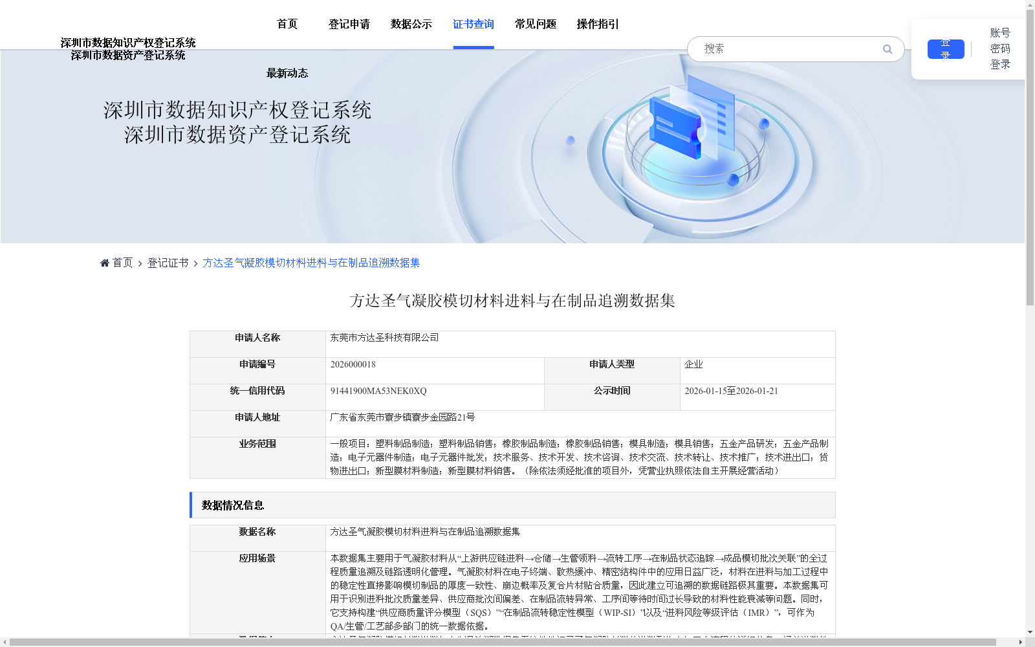Click the 业务范围 label cell
Image resolution: width=1035 pixels, height=647 pixels.
(x=257, y=457)
